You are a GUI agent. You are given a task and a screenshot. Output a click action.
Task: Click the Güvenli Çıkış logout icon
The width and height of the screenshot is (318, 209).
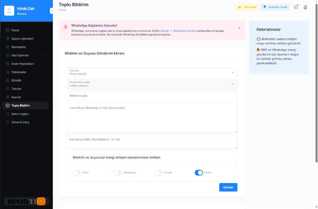8,122
